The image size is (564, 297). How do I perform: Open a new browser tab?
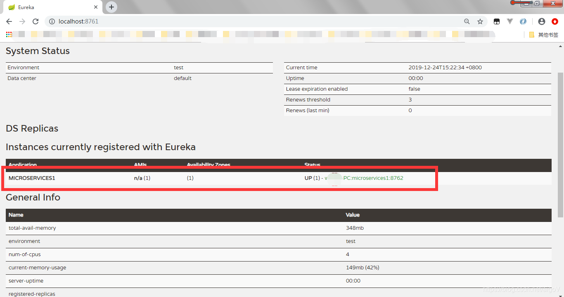[x=111, y=7]
